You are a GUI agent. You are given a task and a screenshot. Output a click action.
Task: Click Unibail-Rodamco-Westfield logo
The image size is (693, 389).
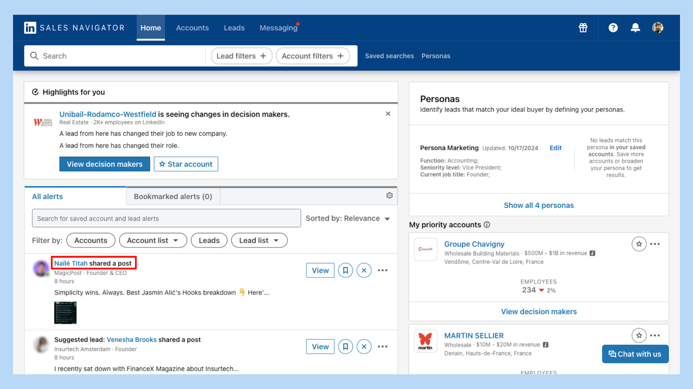click(x=43, y=122)
